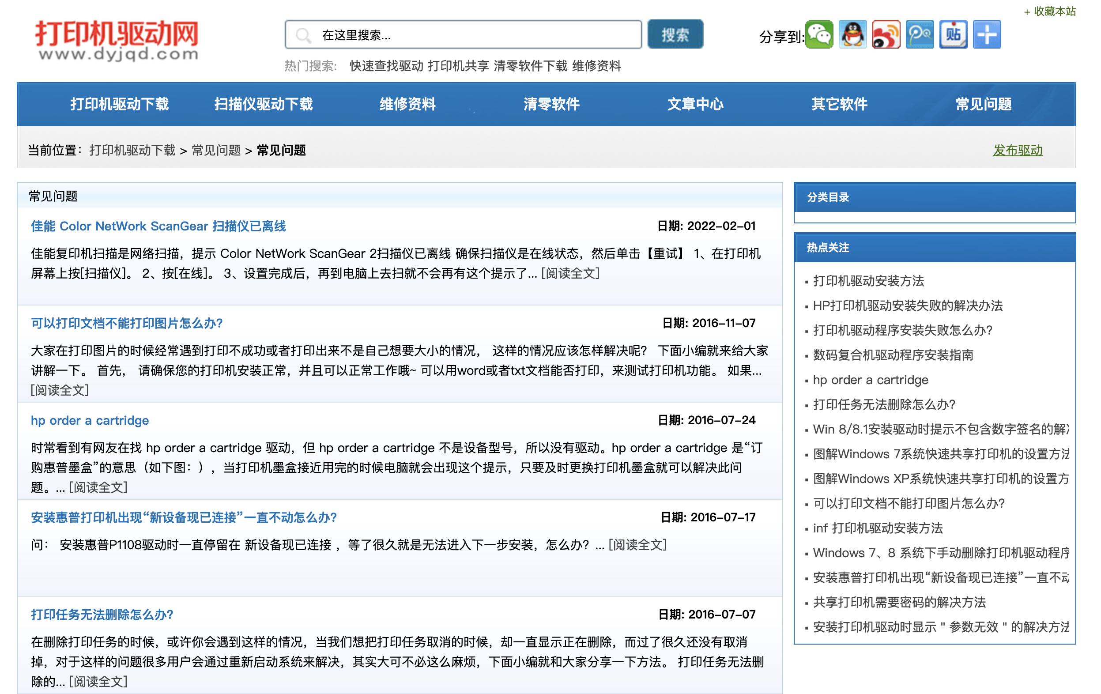
Task: Read full text of 打印任务无法删除 article
Action: (98, 682)
